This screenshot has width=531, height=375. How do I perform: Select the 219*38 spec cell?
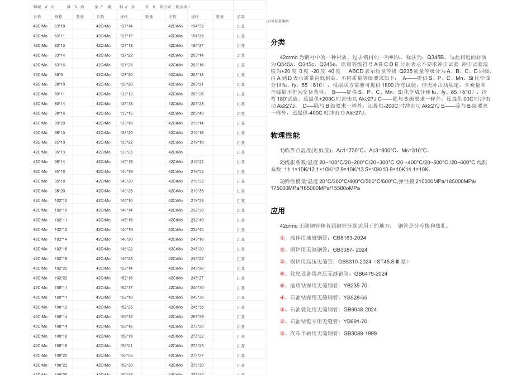point(197,200)
